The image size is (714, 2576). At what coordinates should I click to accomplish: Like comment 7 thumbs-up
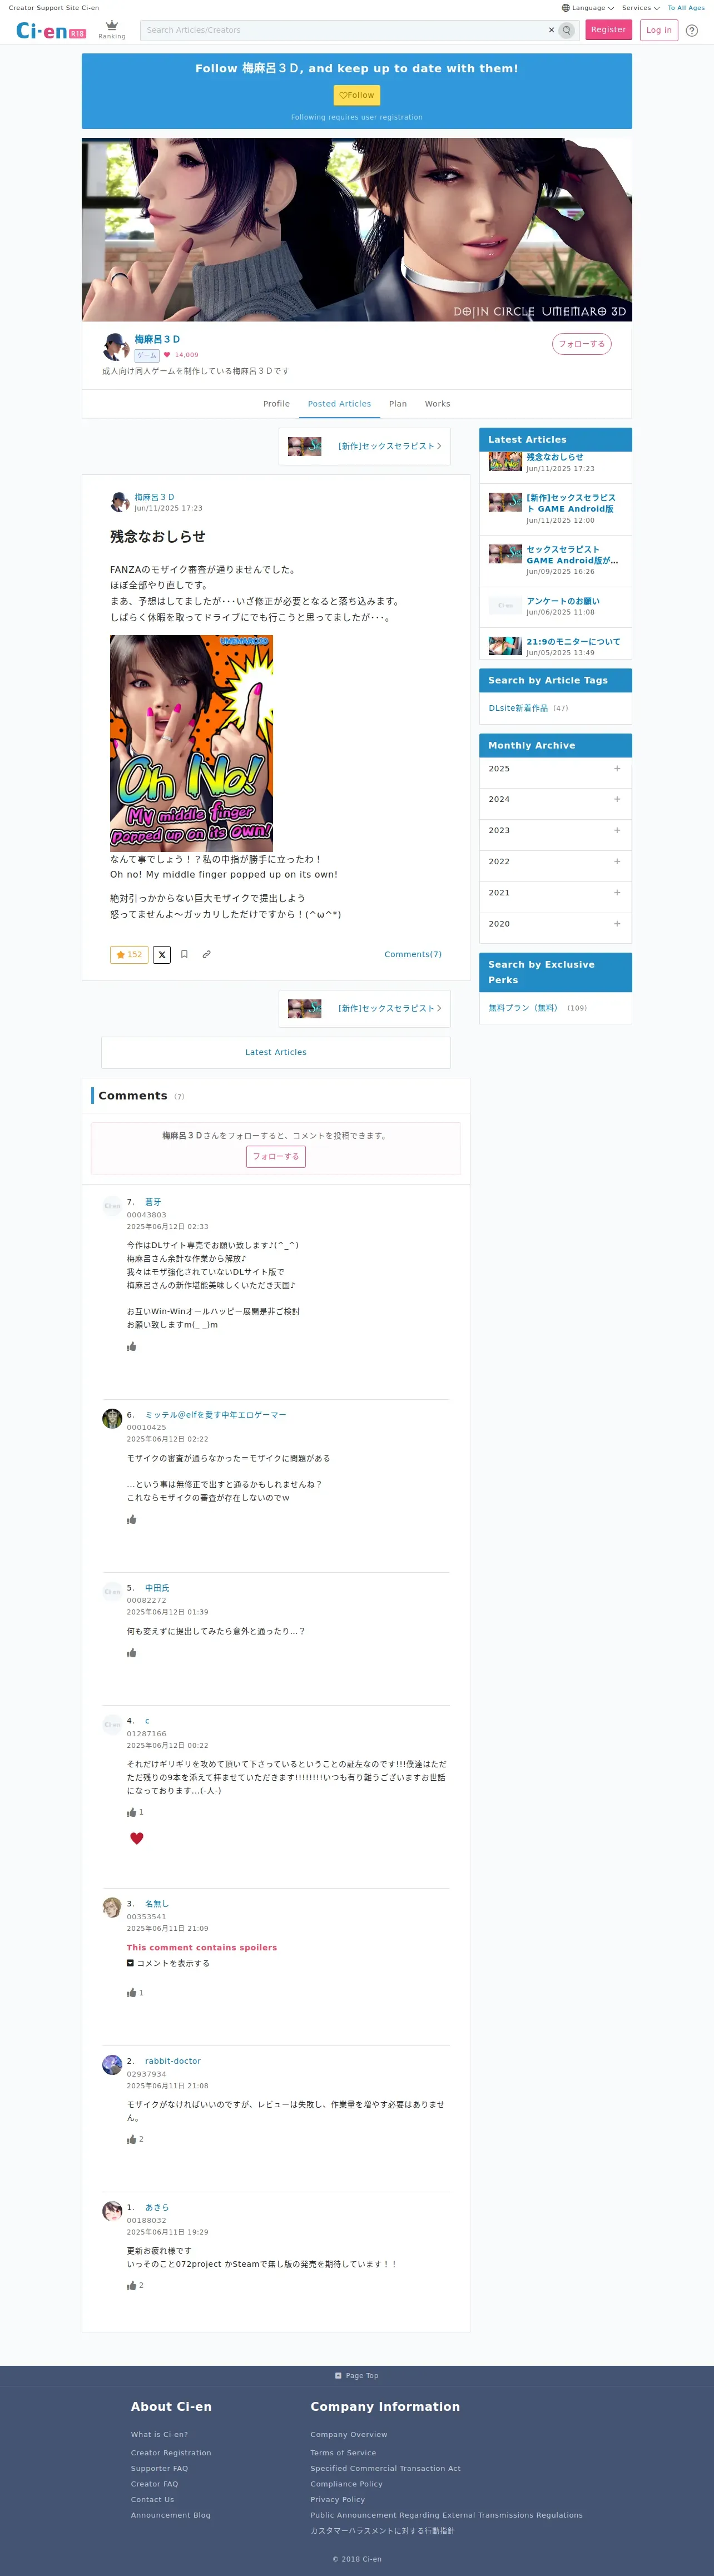point(131,1347)
